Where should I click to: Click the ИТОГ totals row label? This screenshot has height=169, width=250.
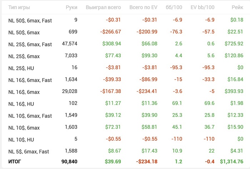[15, 162]
